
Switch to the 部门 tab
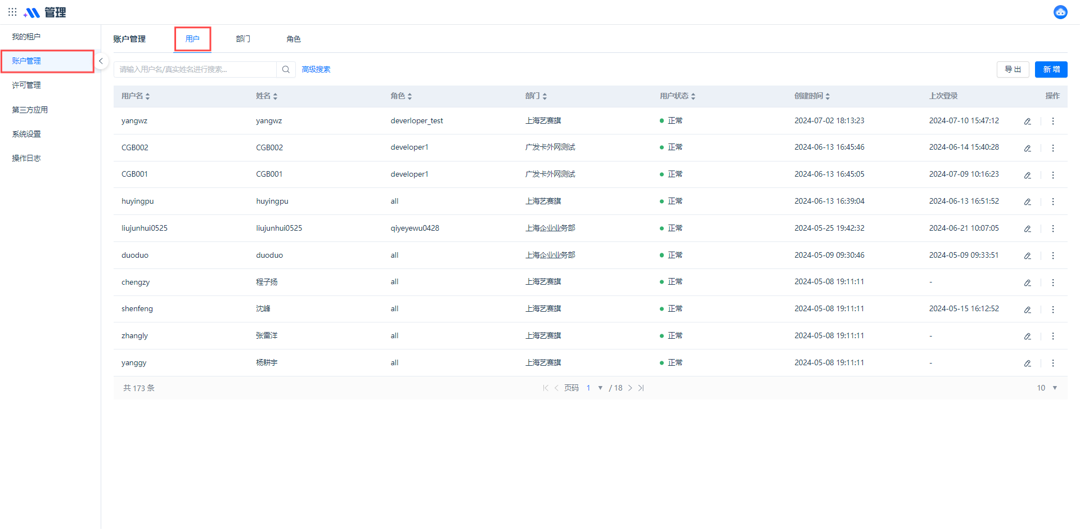click(243, 39)
